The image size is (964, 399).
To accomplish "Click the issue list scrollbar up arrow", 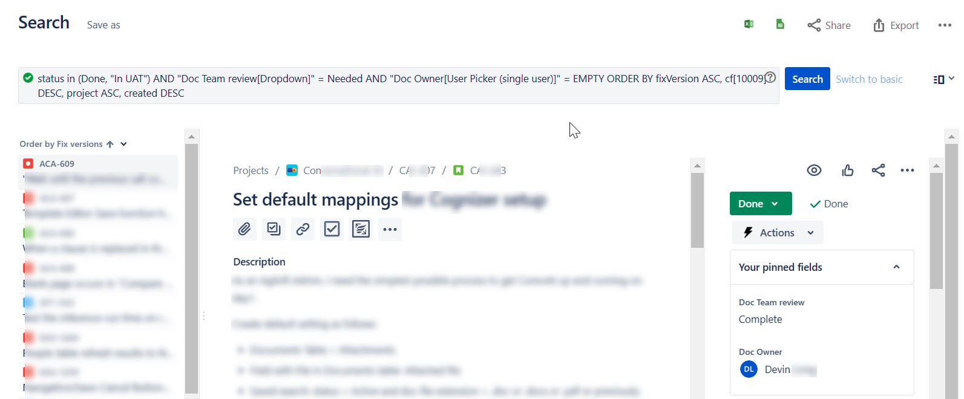I will 191,137.
